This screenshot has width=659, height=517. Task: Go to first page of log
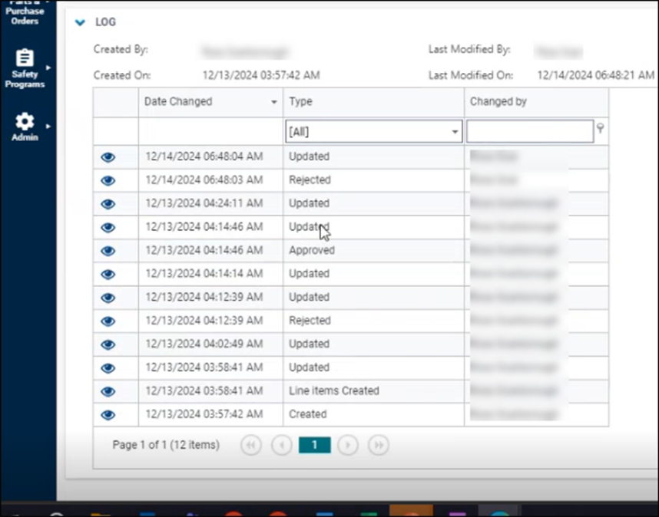point(251,445)
